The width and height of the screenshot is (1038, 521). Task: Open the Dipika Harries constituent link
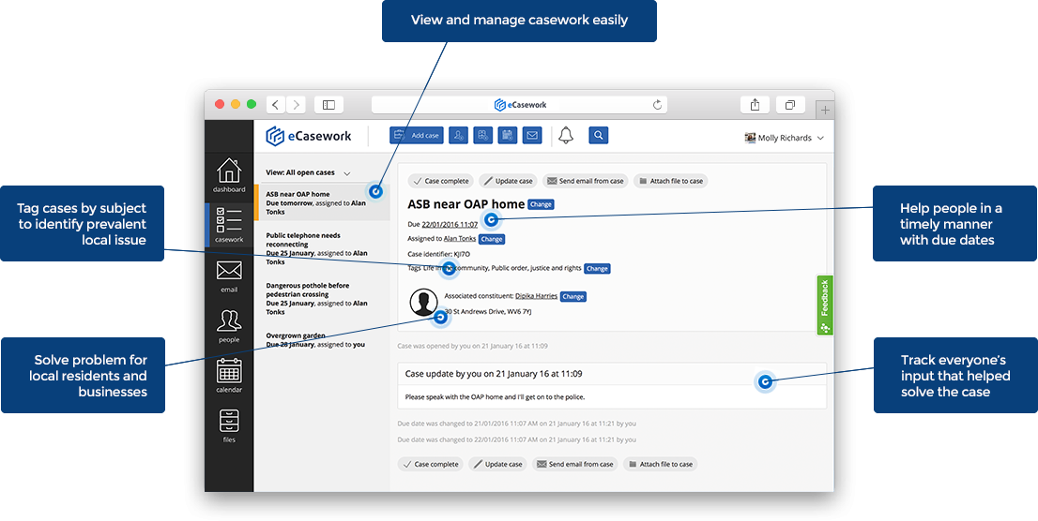536,296
